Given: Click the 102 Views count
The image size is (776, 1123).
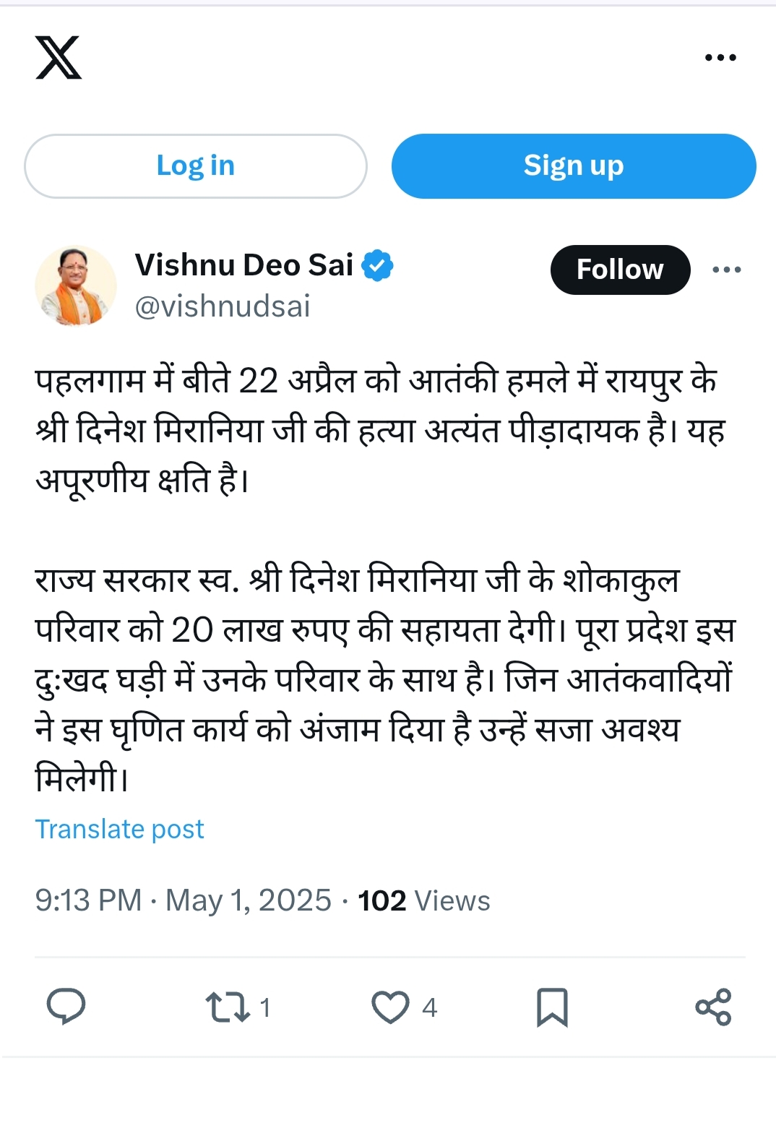Looking at the screenshot, I should click(424, 900).
